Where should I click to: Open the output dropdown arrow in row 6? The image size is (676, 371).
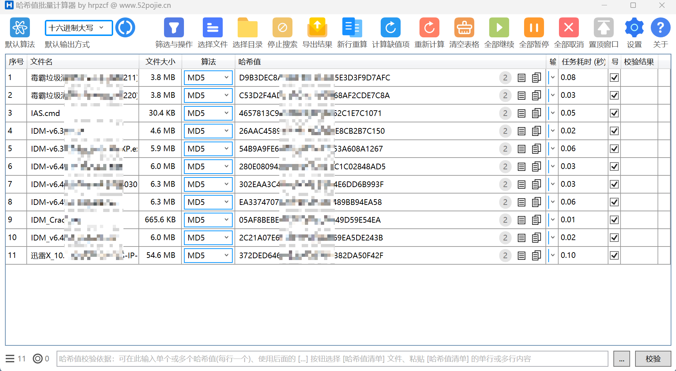click(x=553, y=166)
